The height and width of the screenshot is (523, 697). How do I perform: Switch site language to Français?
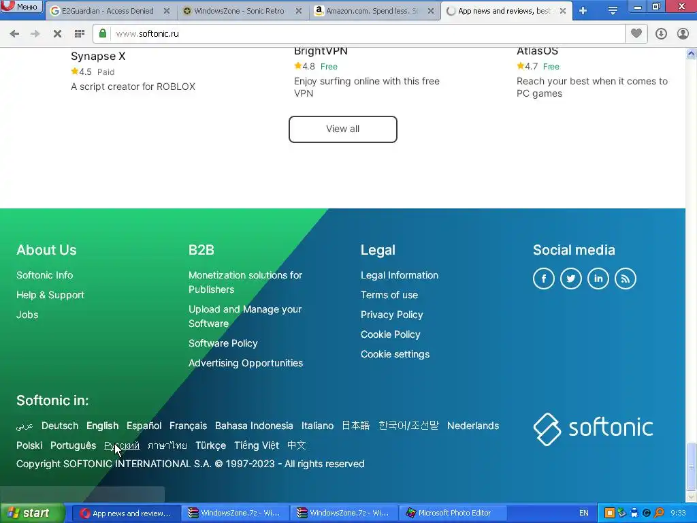(x=188, y=426)
